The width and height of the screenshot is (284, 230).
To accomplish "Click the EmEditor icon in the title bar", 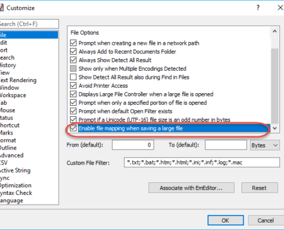I will point(2,7).
